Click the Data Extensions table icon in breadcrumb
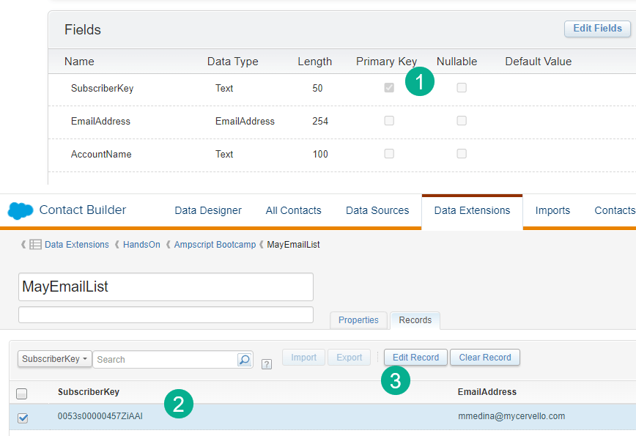This screenshot has height=436, width=636. pos(35,245)
